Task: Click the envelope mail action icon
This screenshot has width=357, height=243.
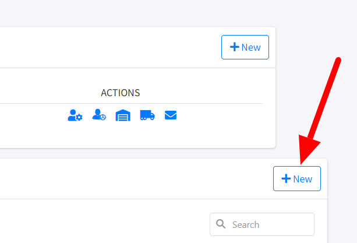Action: click(x=170, y=115)
